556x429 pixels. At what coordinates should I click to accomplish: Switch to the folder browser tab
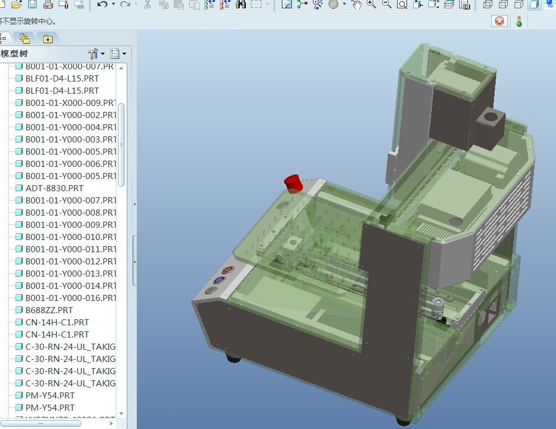coord(25,38)
